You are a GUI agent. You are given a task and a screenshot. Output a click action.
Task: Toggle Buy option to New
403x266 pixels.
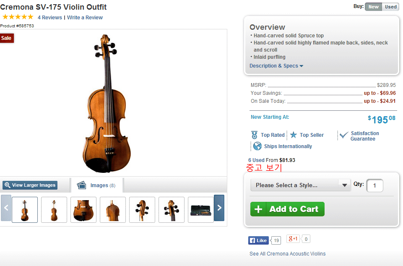tap(373, 7)
